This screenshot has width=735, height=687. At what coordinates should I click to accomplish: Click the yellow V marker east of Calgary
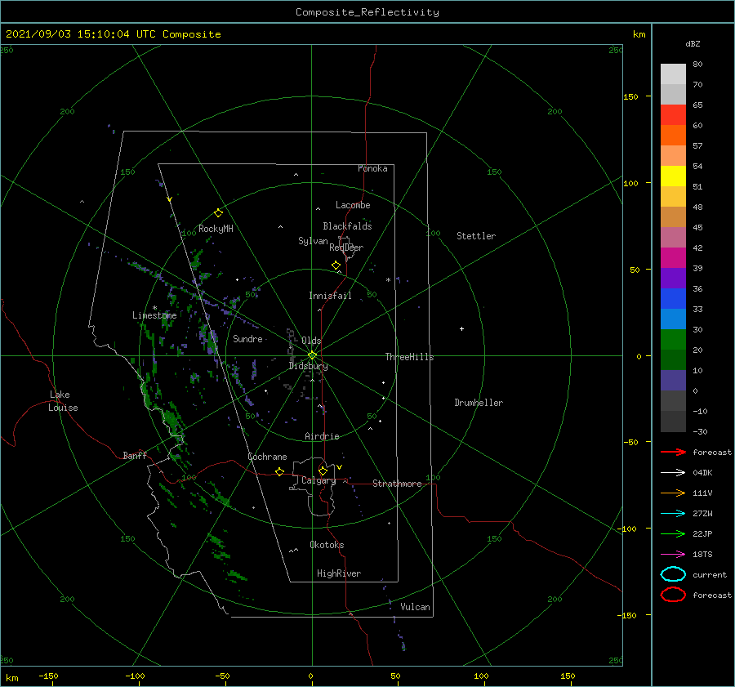tap(339, 467)
